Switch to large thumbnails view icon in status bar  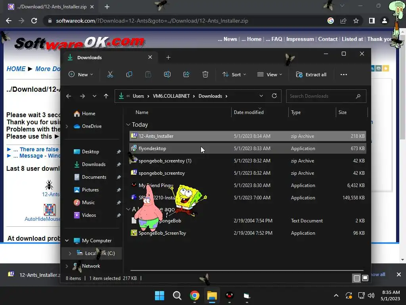pyautogui.click(x=365, y=278)
